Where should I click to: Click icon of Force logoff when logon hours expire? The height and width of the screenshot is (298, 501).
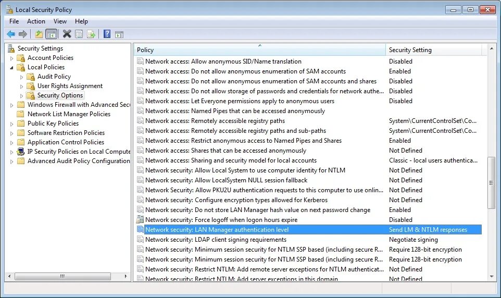click(x=140, y=220)
